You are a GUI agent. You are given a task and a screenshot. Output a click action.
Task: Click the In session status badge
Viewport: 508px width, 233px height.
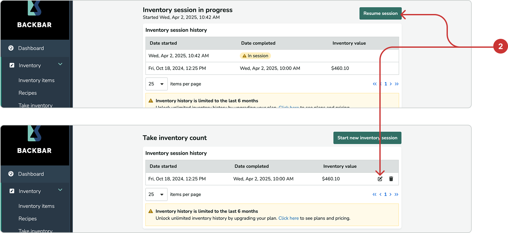[255, 56]
